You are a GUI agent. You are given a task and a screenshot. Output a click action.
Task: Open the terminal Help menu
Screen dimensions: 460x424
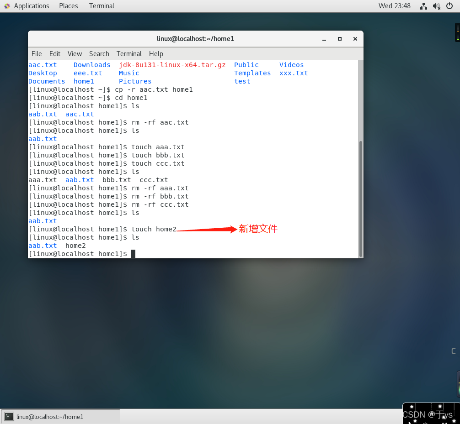156,54
